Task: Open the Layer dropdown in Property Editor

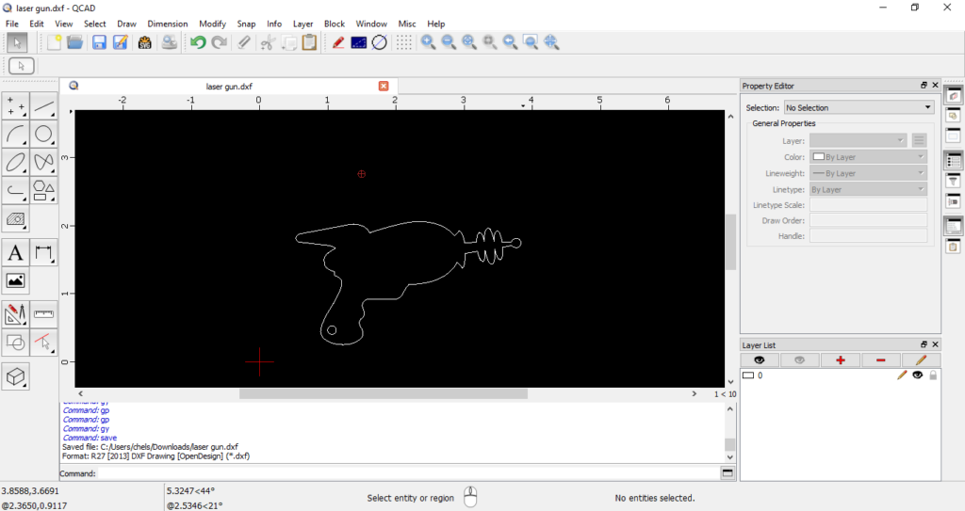Action: [858, 141]
